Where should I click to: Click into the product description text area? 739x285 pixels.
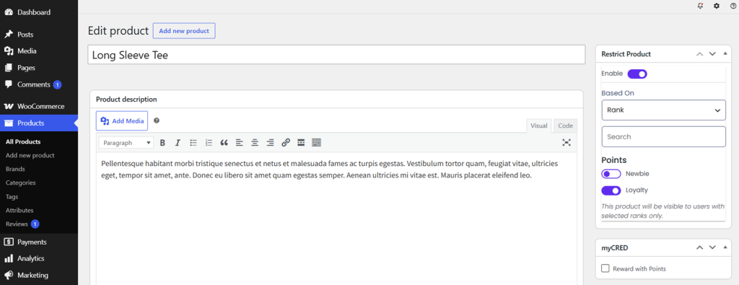pos(336,219)
